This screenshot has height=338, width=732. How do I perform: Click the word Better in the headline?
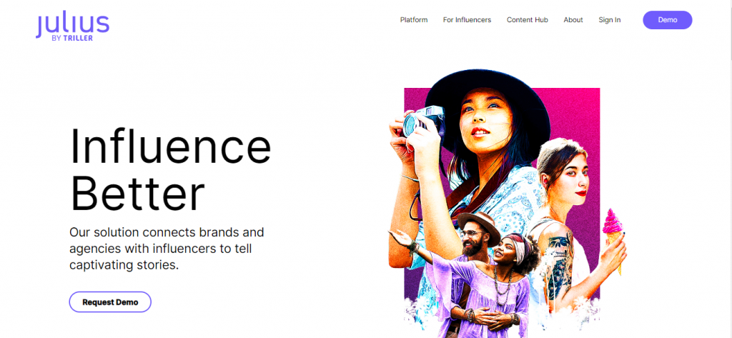pyautogui.click(x=137, y=193)
